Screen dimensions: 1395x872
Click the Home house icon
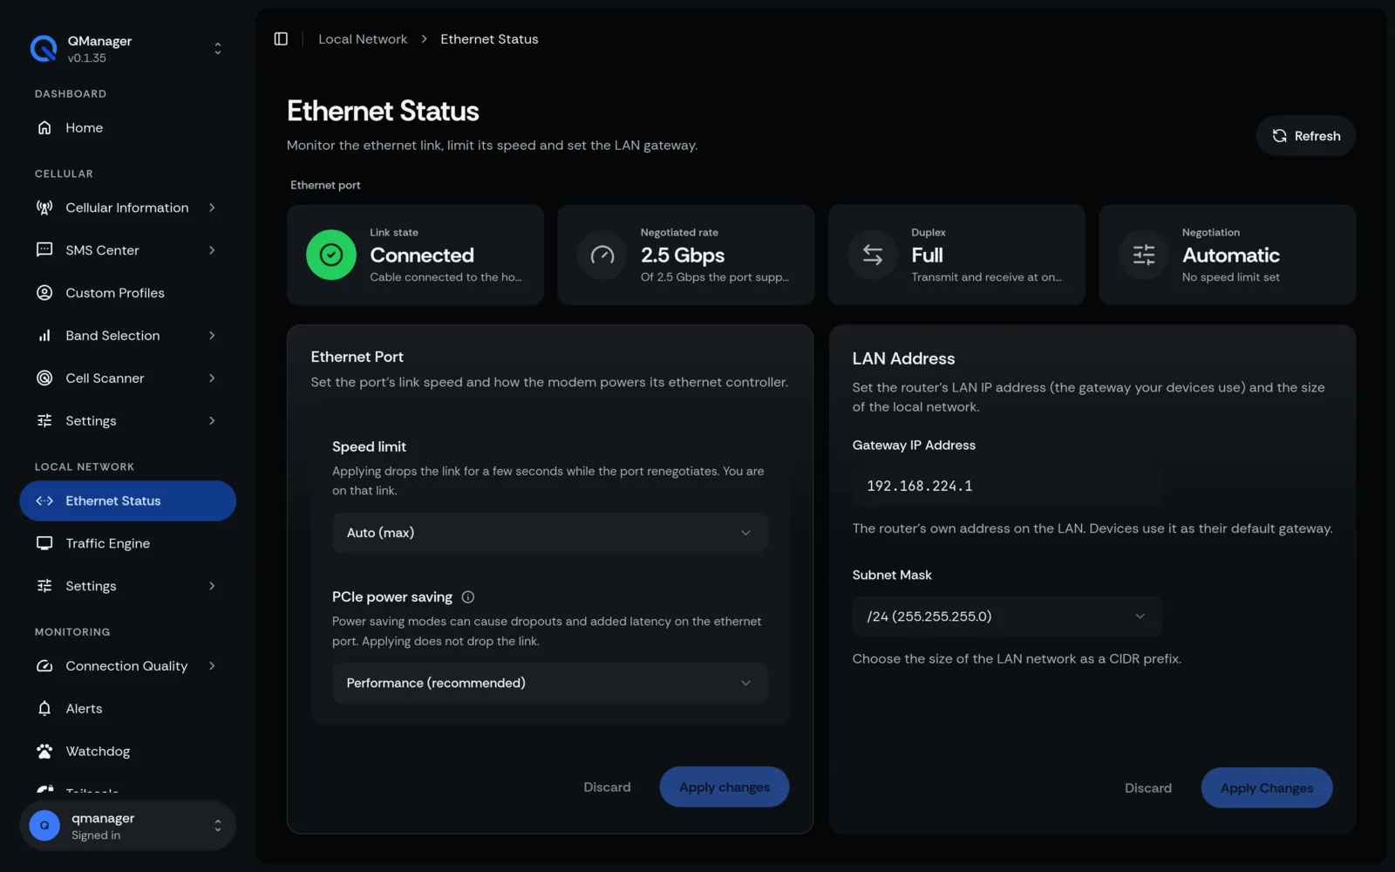44,128
